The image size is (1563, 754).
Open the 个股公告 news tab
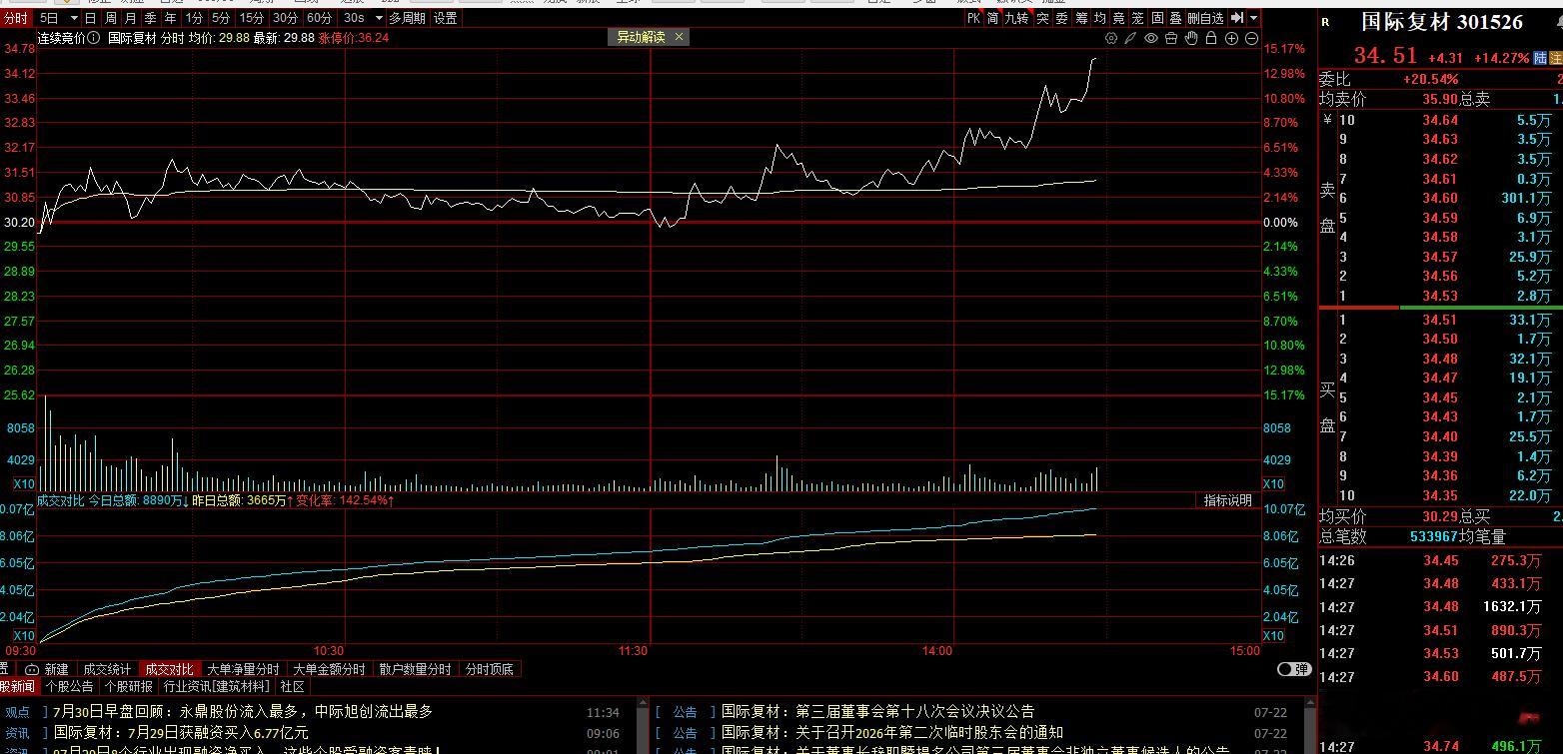tap(70, 687)
